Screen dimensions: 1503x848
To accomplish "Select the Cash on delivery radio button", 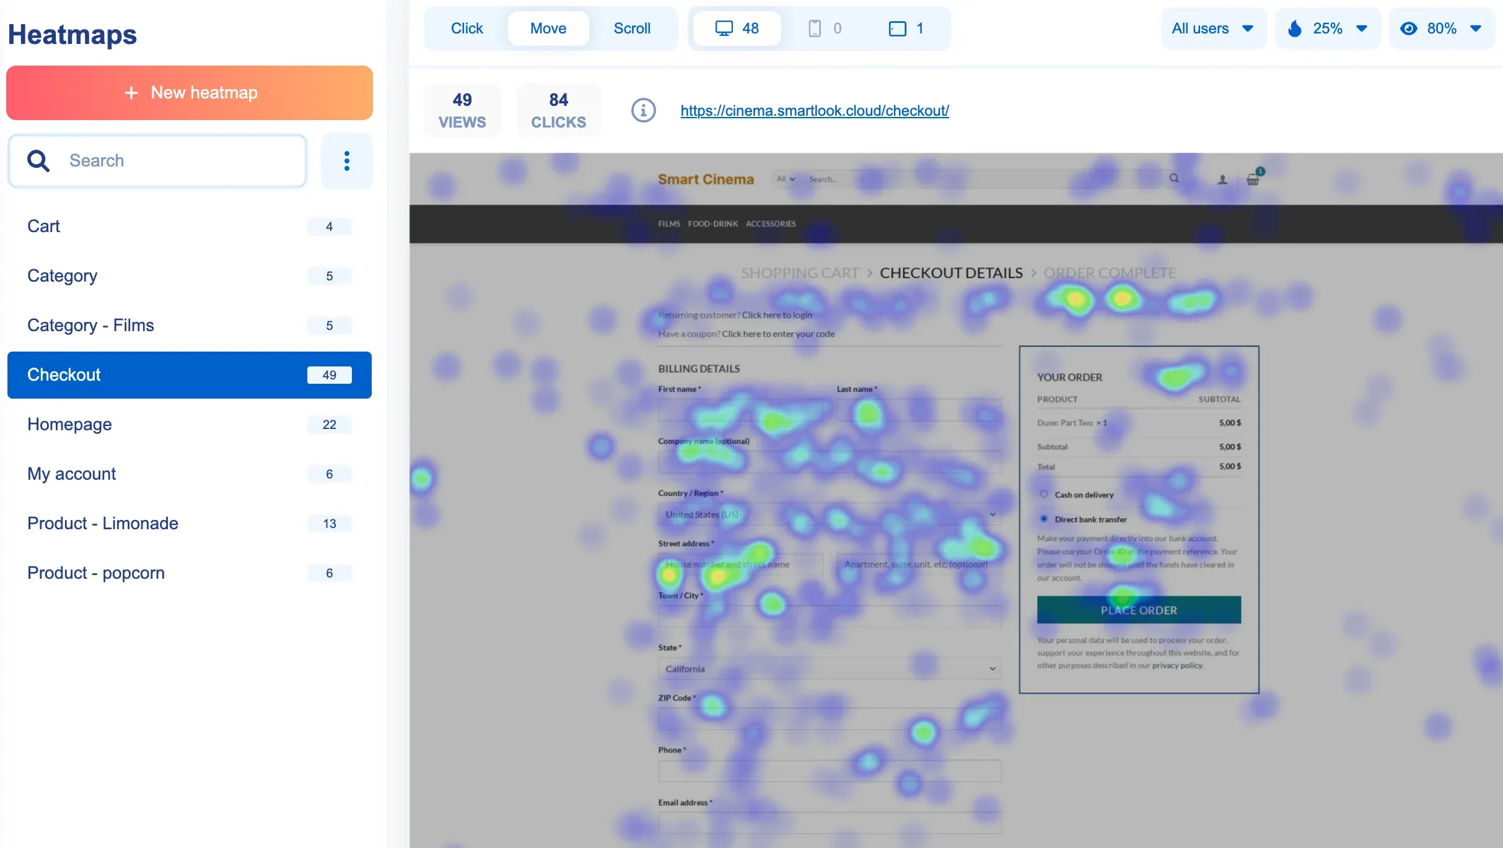I will pos(1045,494).
